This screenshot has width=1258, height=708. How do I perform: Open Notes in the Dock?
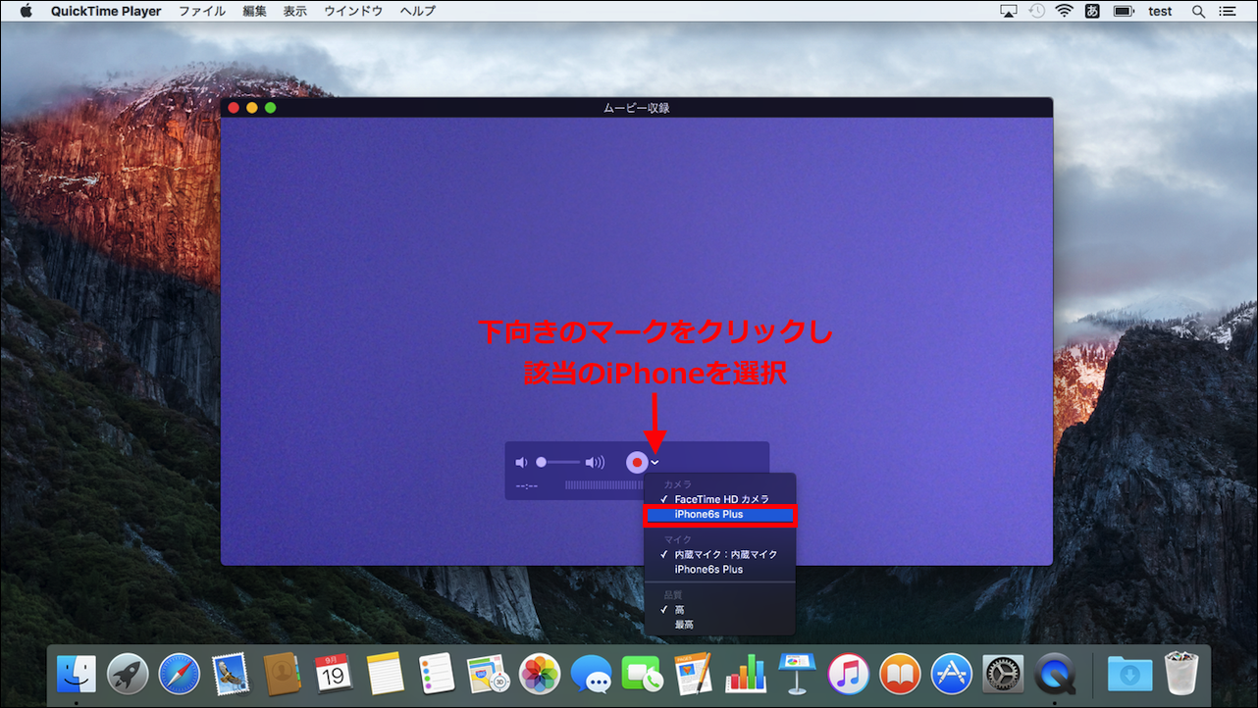point(386,674)
